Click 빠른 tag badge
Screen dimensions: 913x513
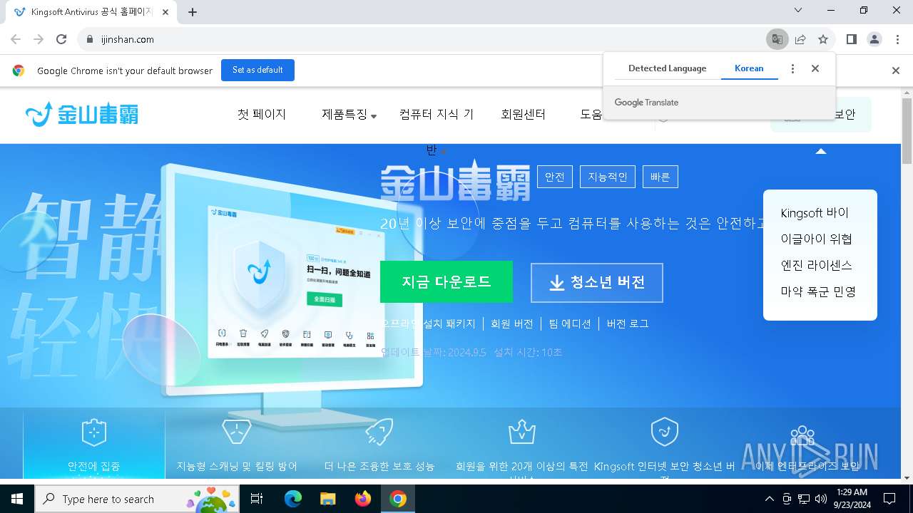(x=660, y=177)
